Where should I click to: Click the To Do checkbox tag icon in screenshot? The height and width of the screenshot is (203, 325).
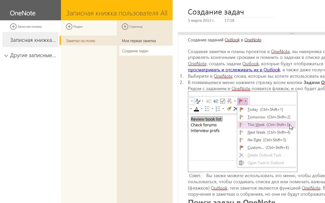(x=223, y=101)
